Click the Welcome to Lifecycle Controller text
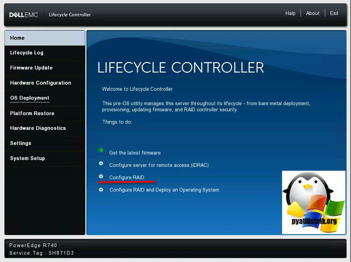 [137, 89]
